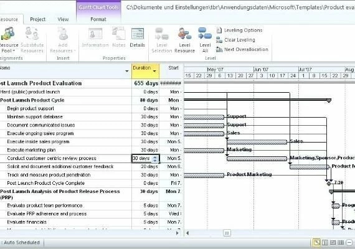Switch to Task Usage view icon in status bar
Image resolution: width=355 pixels, height=249 pixels.
coord(325,243)
